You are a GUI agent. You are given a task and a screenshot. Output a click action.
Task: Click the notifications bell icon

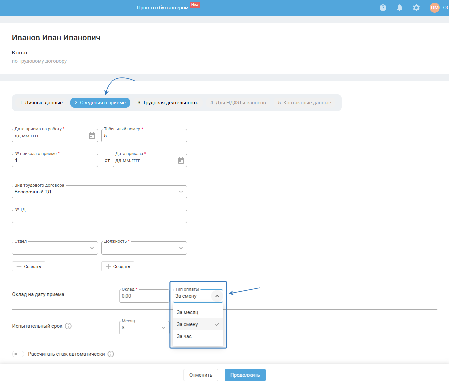[400, 8]
